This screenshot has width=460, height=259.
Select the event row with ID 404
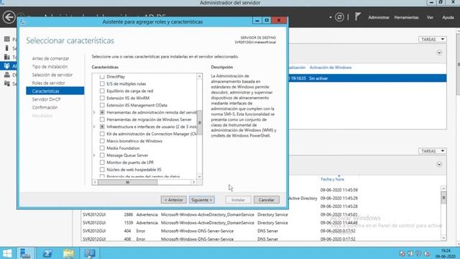point(260,231)
